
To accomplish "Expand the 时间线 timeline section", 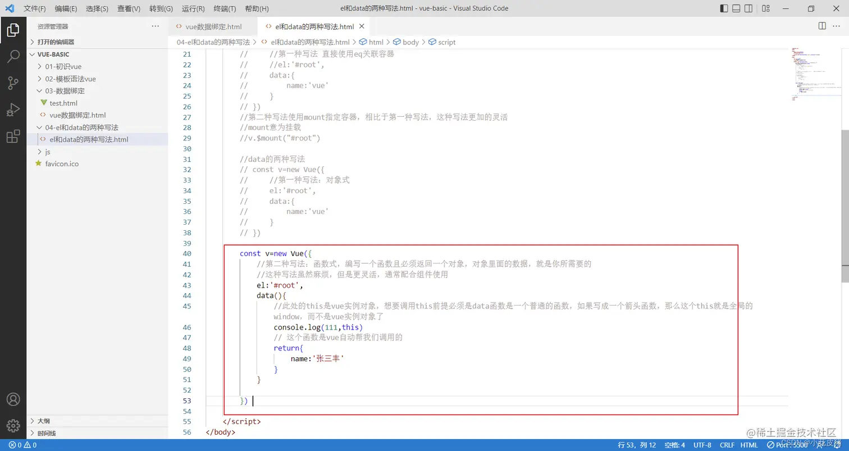I will click(x=97, y=433).
